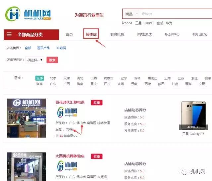The width and height of the screenshot is (212, 181).
Task: Filter stores by 辽宁 region
Action: (x=124, y=78)
